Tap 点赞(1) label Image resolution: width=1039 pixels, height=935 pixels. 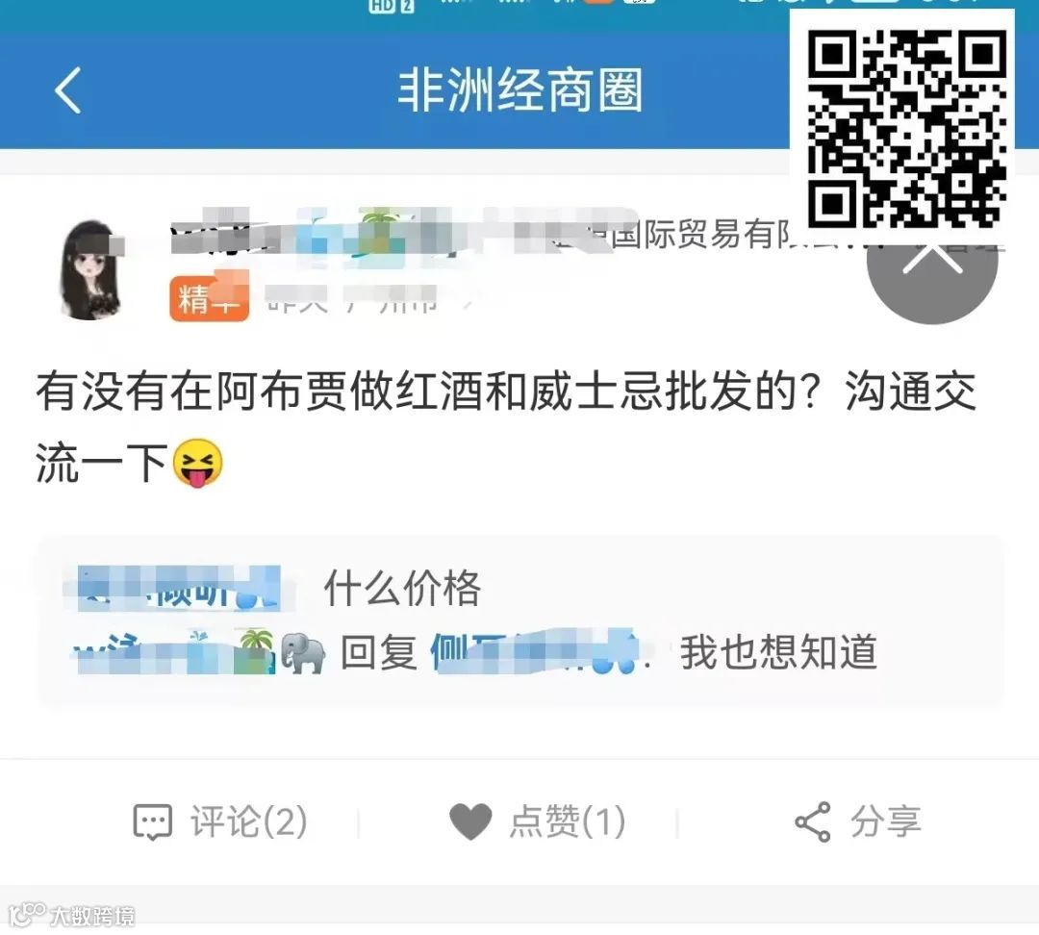click(568, 821)
